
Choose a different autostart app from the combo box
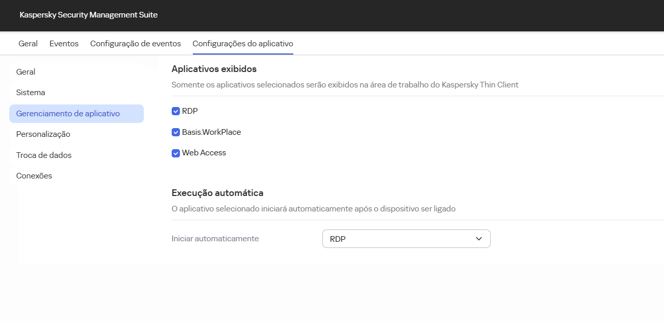click(406, 238)
